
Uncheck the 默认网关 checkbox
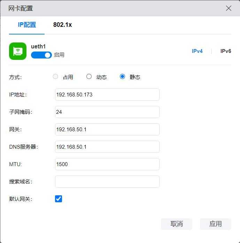(x=59, y=199)
